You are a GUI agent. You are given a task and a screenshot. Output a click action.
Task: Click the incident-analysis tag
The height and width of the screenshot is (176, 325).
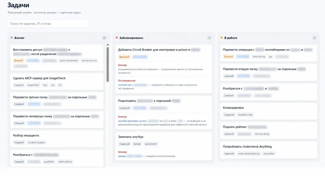coord(37,143)
